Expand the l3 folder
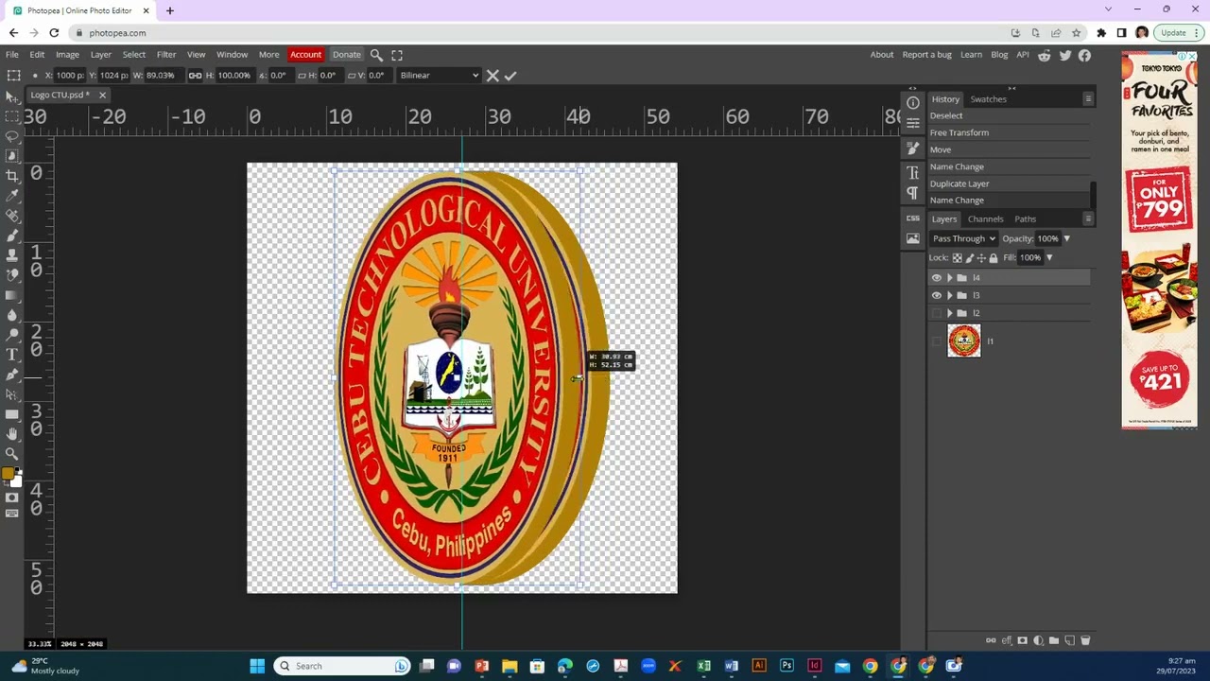The image size is (1210, 681). [x=949, y=295]
